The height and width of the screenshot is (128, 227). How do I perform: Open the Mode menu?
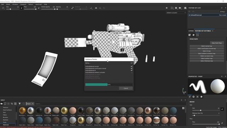click(x=8, y=4)
